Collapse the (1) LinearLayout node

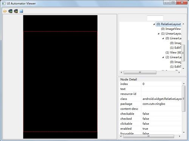[158, 34]
